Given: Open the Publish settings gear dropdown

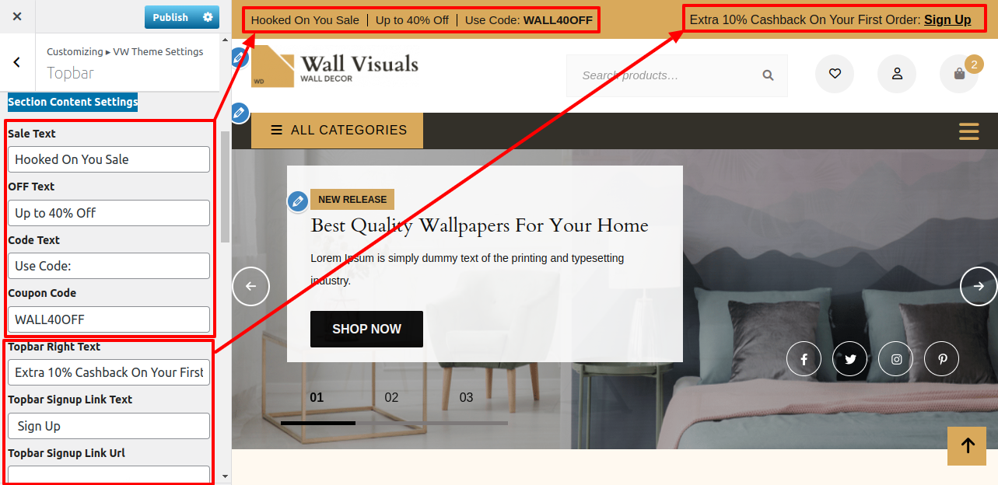Looking at the screenshot, I should click(208, 17).
